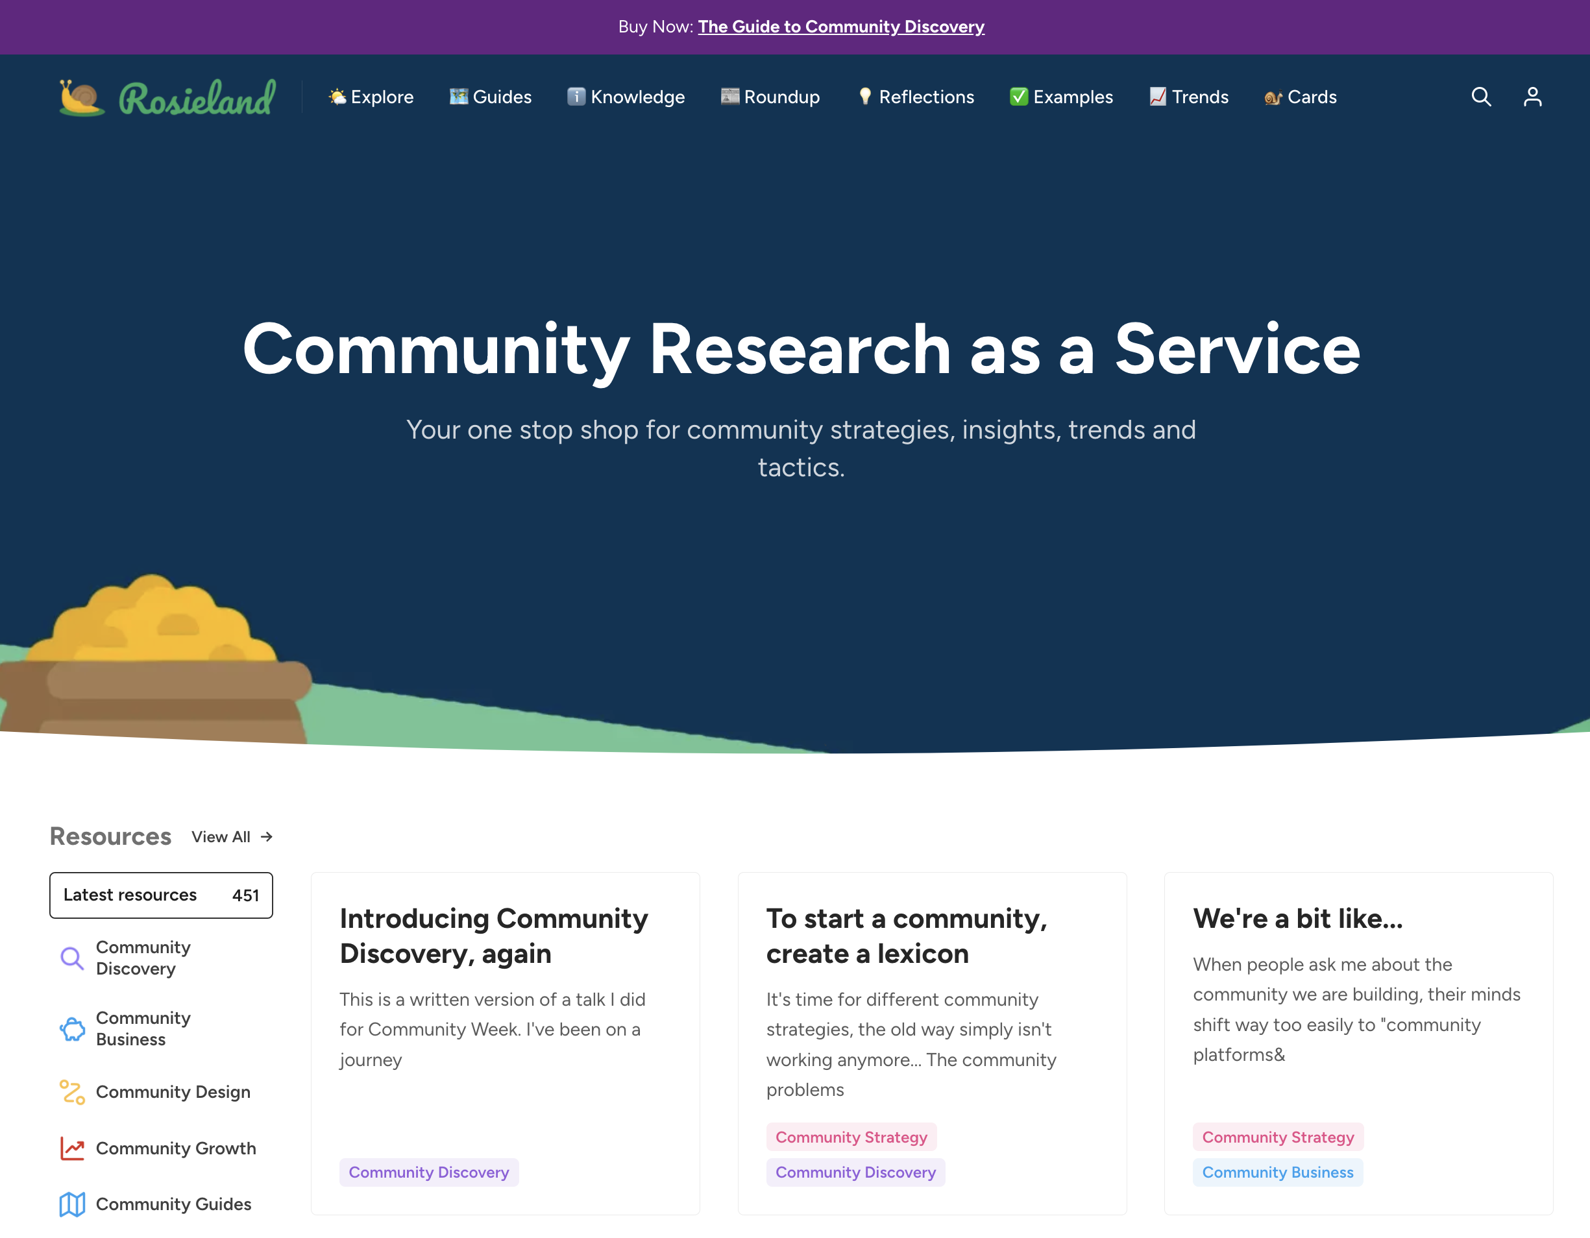Select the Reflections nav item

(x=916, y=97)
